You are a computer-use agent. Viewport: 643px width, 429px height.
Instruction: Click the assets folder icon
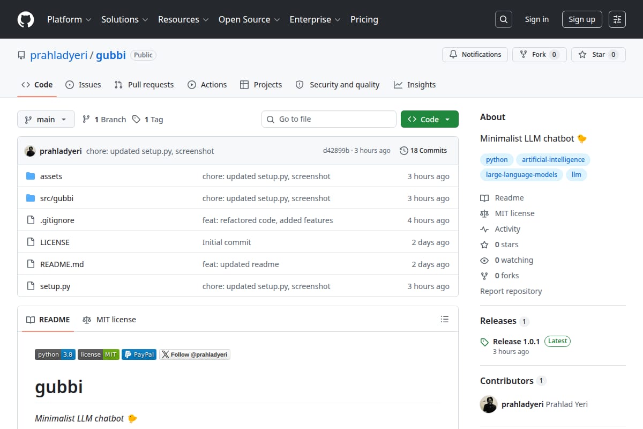point(31,176)
